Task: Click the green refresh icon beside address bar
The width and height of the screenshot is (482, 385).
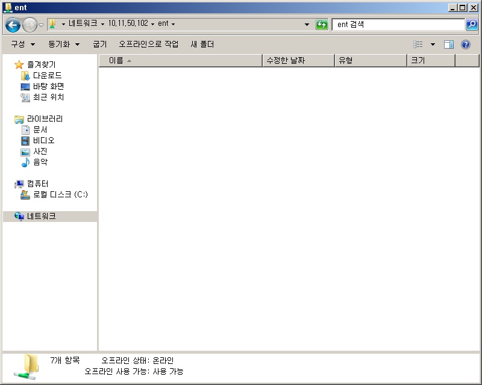Action: pos(322,25)
